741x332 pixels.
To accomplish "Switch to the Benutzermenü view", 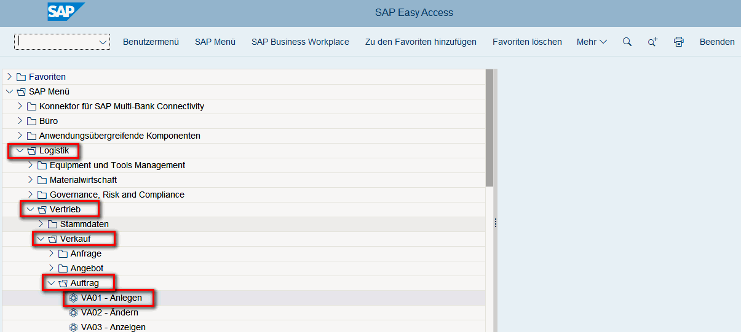I will (151, 42).
